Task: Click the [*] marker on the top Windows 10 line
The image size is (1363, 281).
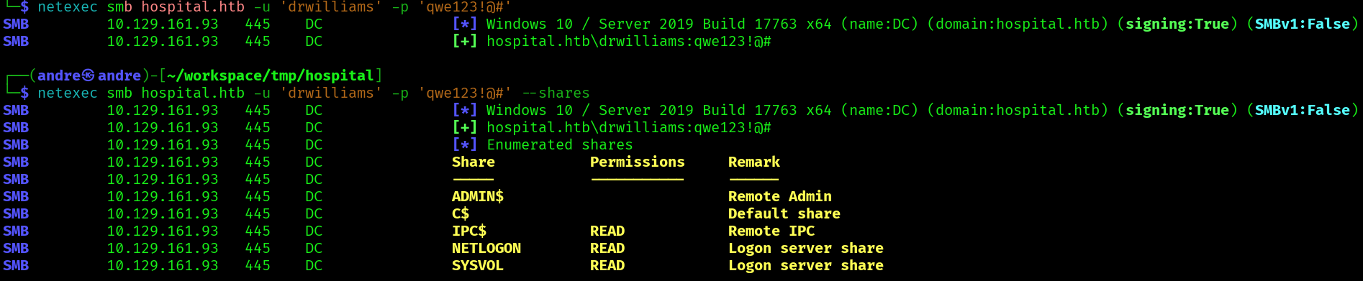Action: (x=464, y=24)
